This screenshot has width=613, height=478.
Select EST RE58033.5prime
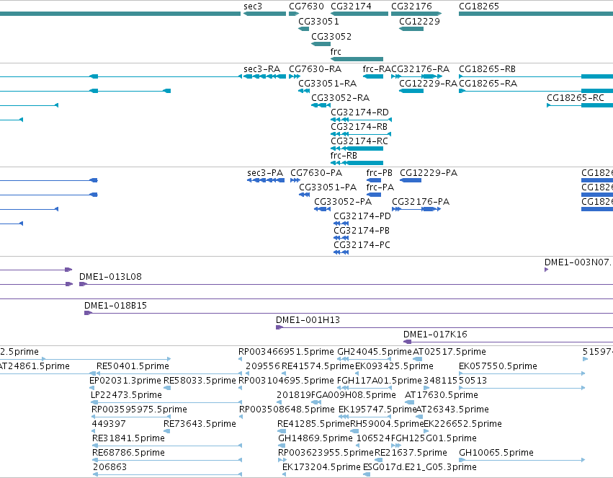click(x=167, y=388)
